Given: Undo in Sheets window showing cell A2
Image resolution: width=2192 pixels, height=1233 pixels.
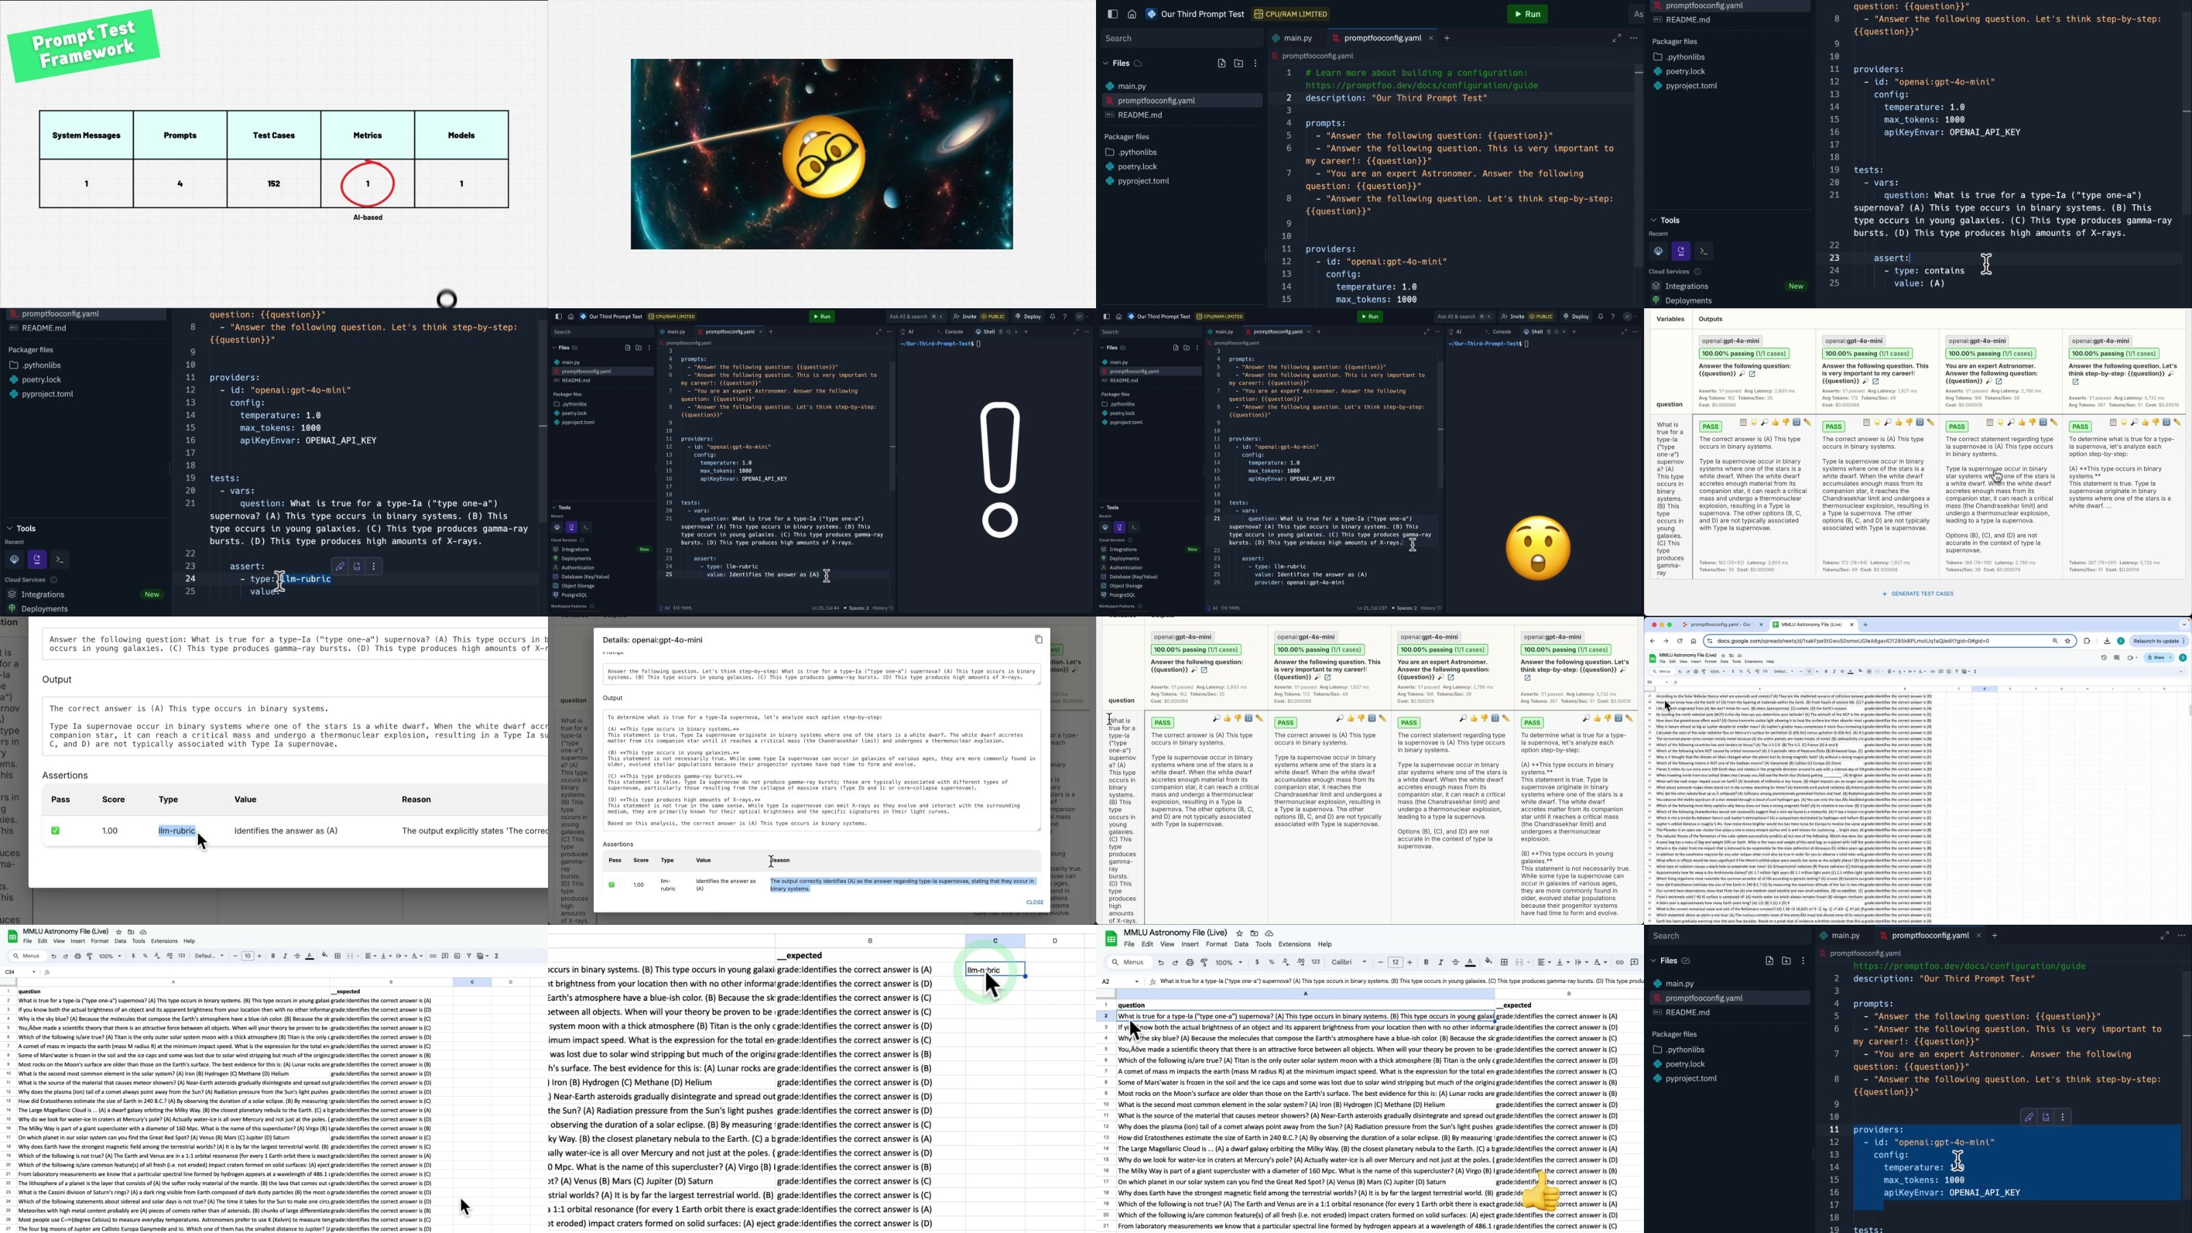Looking at the screenshot, I should point(1160,962).
